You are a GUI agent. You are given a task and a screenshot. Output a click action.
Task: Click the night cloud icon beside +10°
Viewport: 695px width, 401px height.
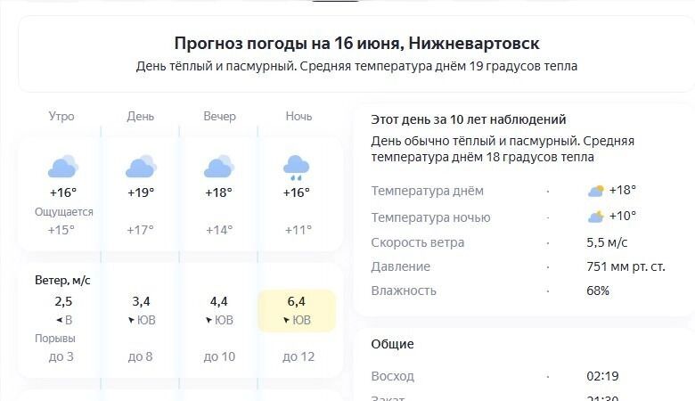pos(596,216)
